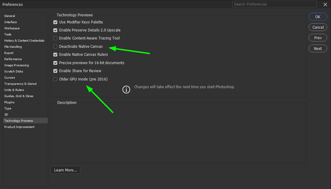Enable Older GPU mode (pre 2016)
This screenshot has width=331, height=189.
[55, 79]
